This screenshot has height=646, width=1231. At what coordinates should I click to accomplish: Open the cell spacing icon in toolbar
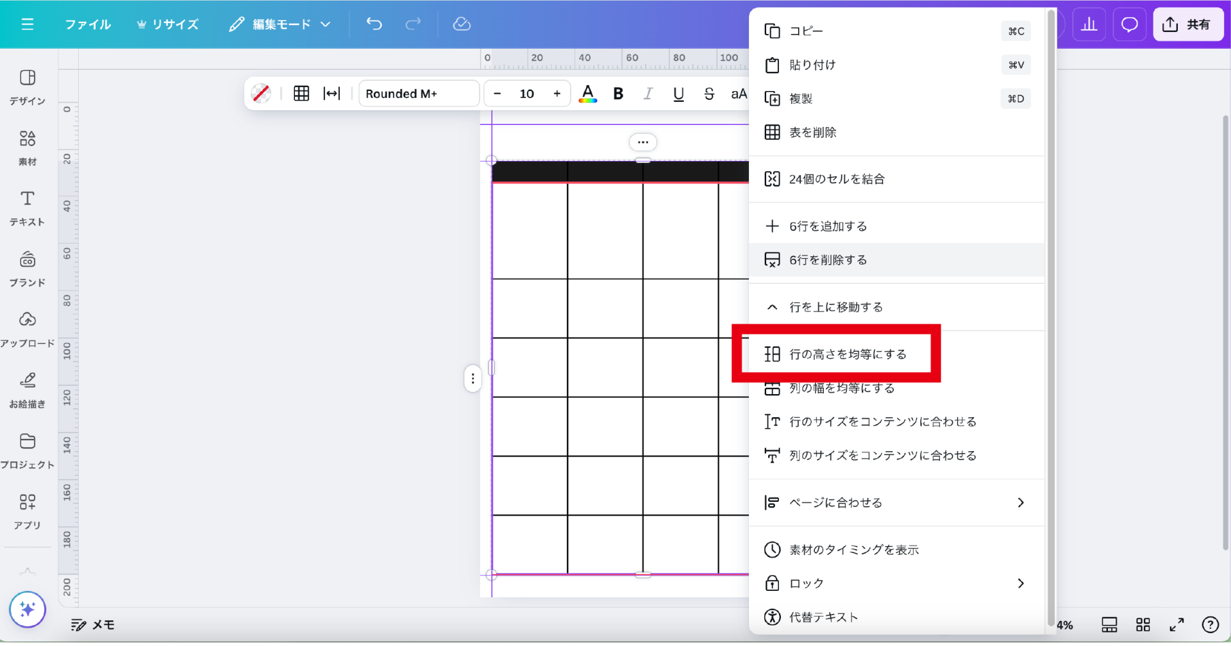point(331,94)
